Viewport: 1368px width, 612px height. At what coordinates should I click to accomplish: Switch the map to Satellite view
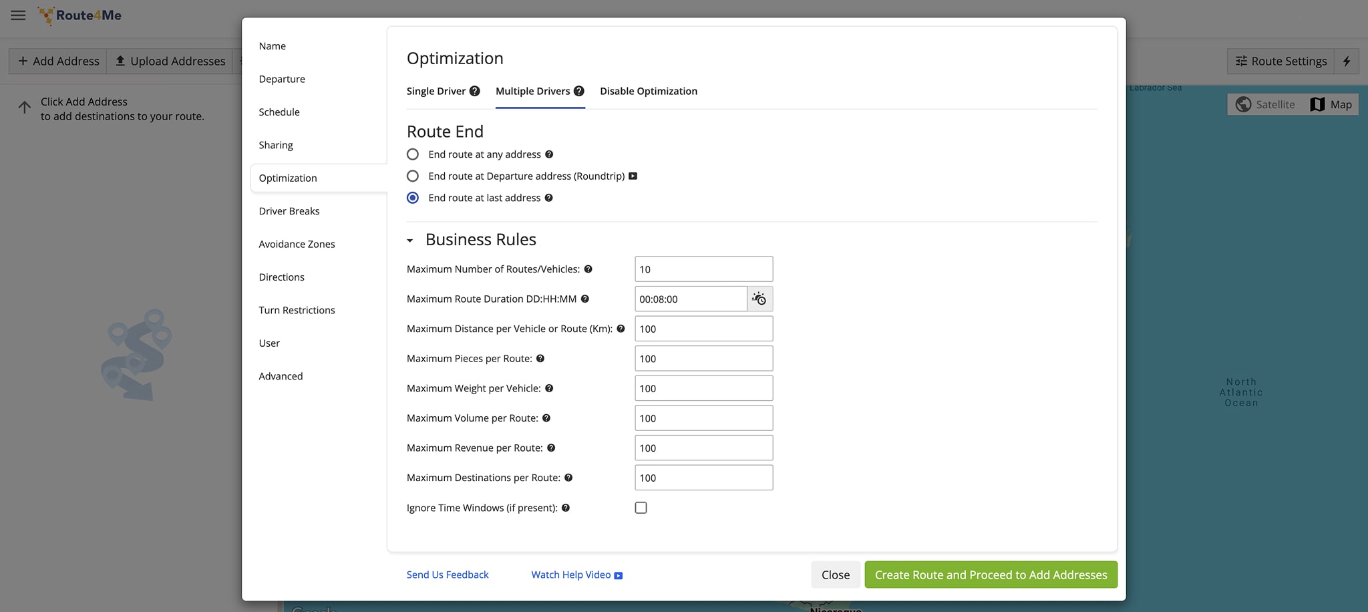[x=1265, y=104]
